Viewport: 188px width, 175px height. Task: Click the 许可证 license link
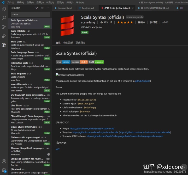coord(154,22)
